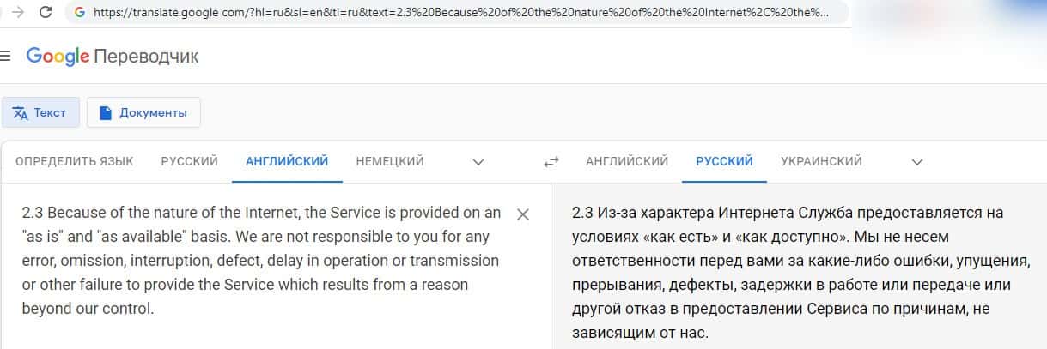The width and height of the screenshot is (1047, 349).
Task: Swap source and target languages
Action: pyautogui.click(x=551, y=162)
